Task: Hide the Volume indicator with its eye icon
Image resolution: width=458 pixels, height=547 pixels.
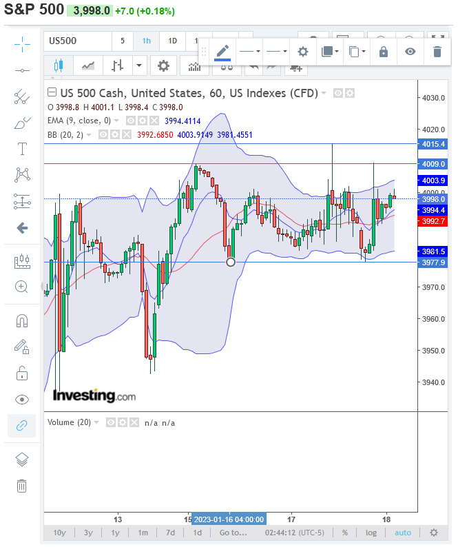Action: (x=110, y=422)
